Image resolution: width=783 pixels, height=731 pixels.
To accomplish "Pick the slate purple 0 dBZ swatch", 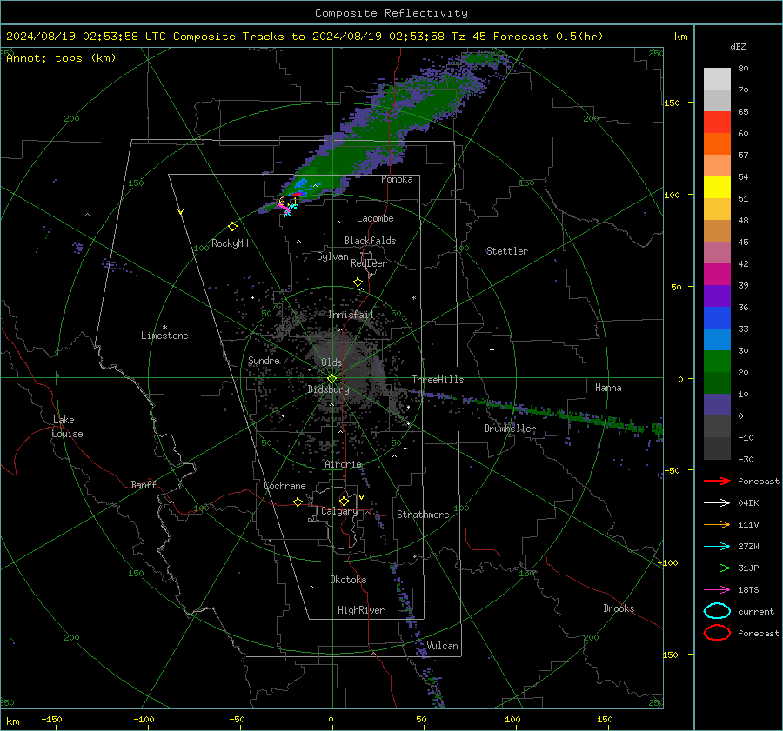I will pos(717,404).
